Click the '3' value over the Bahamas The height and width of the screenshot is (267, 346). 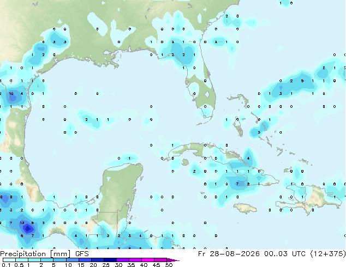tap(259, 132)
